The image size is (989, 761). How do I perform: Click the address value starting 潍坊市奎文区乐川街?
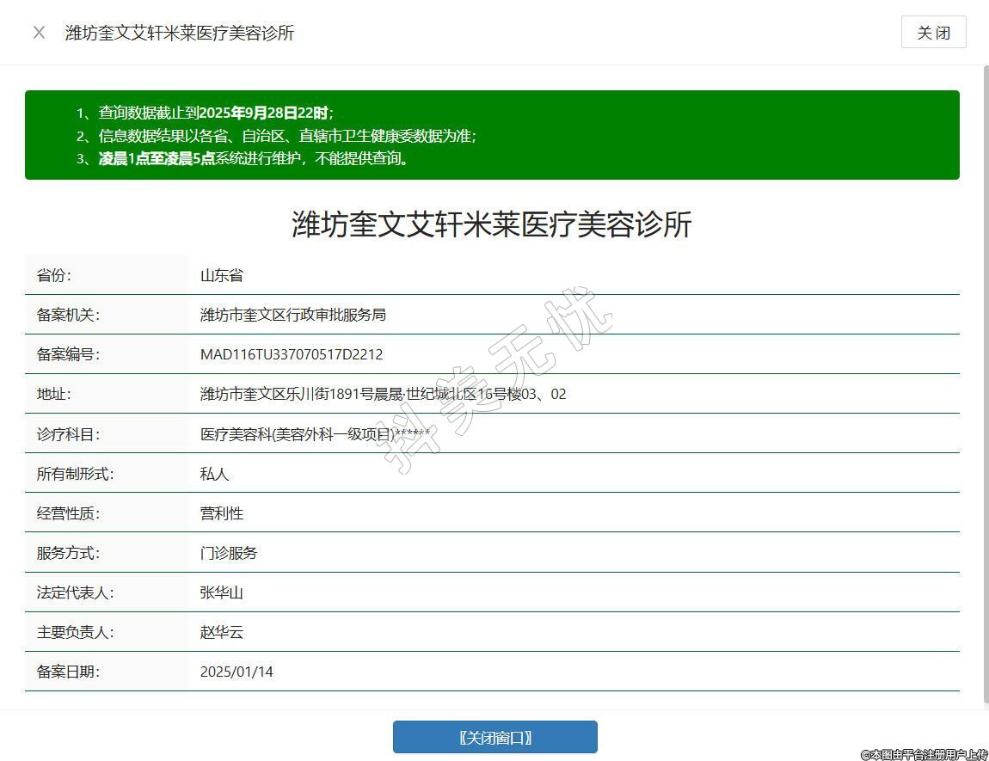click(x=383, y=394)
